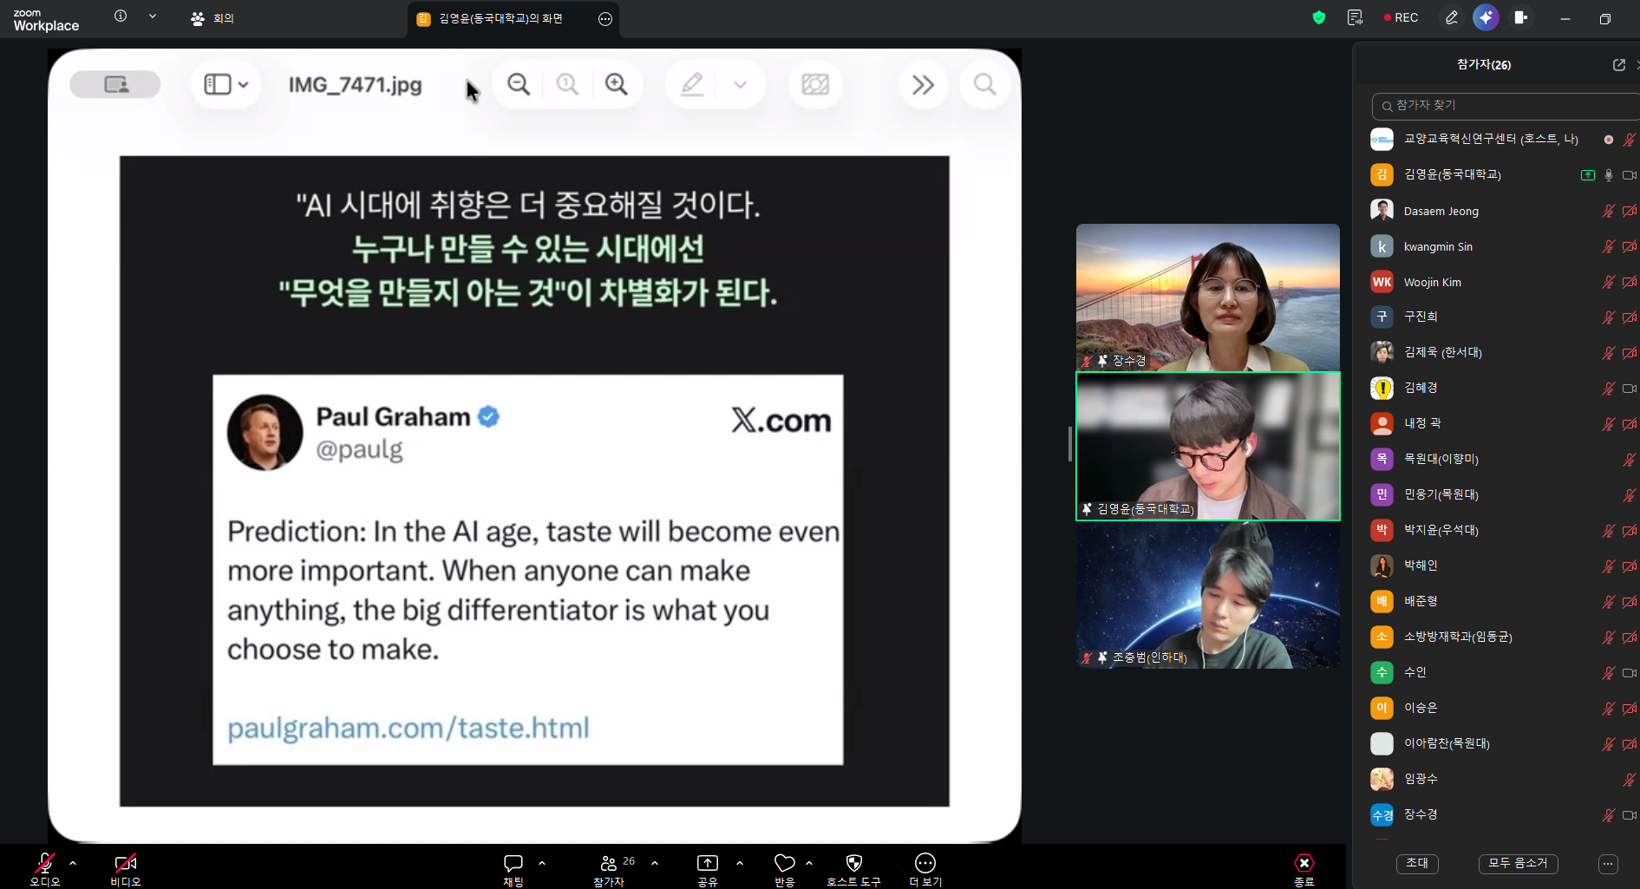This screenshot has height=889, width=1640.
Task: Click 초대 invite button
Action: 1417,863
